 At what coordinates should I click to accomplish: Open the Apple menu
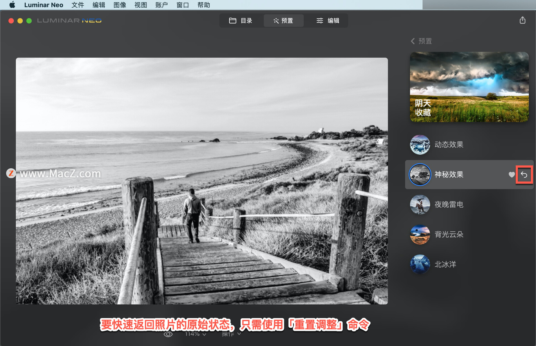[12, 5]
